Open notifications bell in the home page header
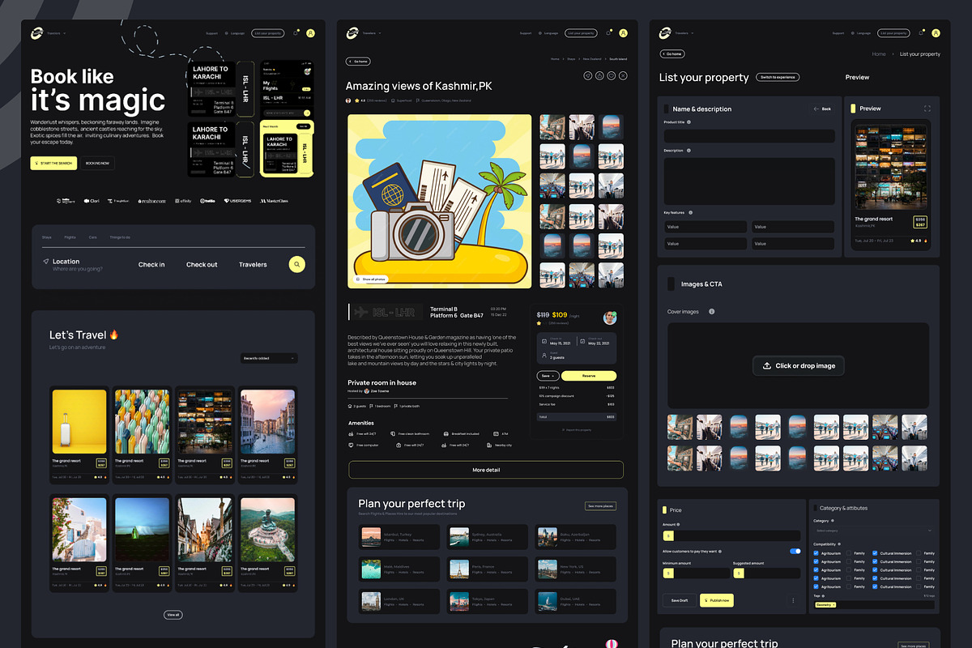This screenshot has width=972, height=648. coord(296,33)
